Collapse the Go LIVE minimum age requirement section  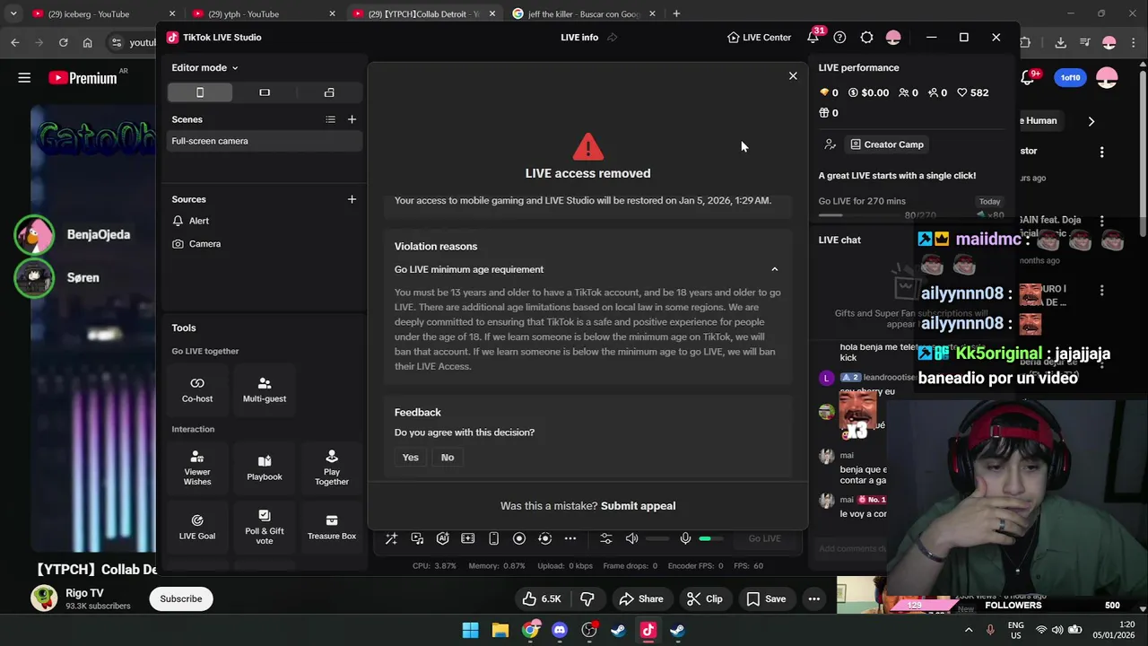point(775,269)
